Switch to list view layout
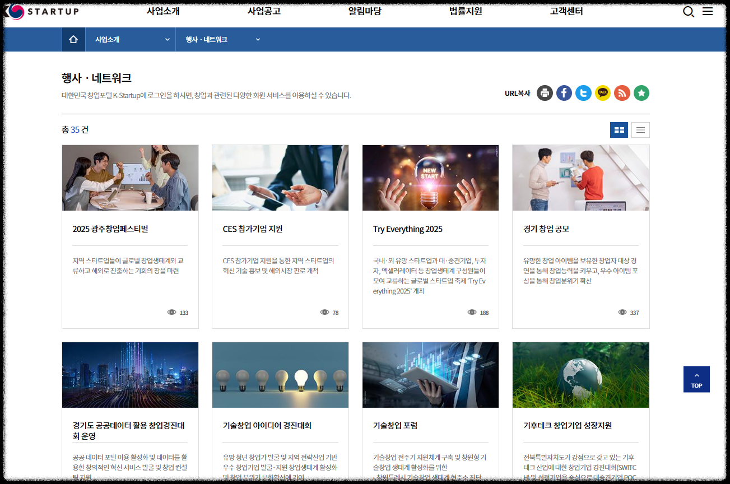This screenshot has height=484, width=730. (640, 129)
